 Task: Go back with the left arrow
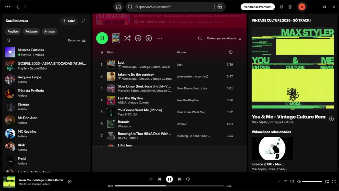pyautogui.click(x=17, y=7)
